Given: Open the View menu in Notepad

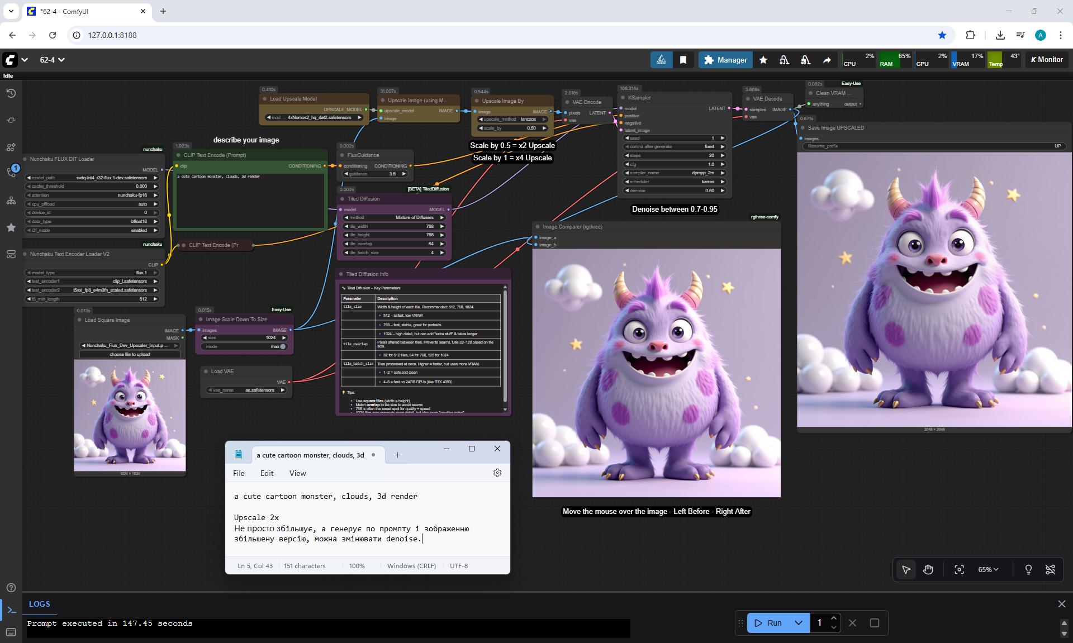Looking at the screenshot, I should [297, 473].
